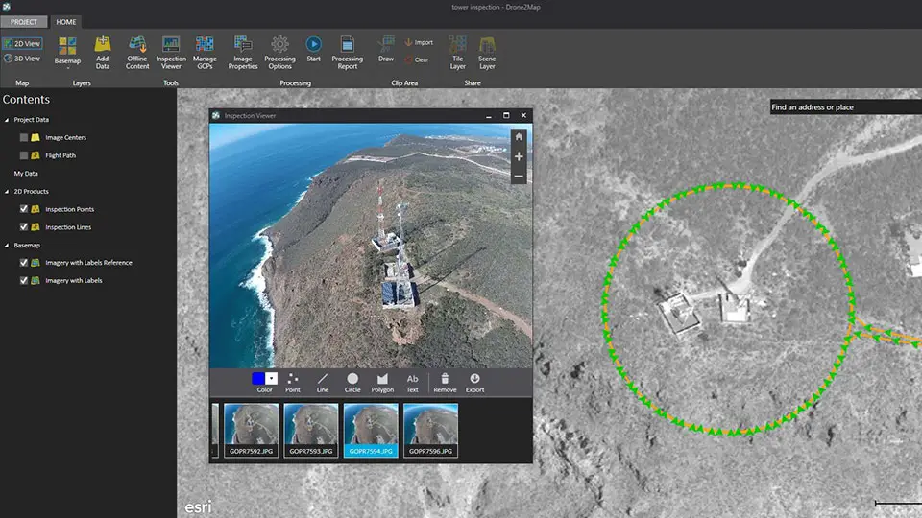Close the Inspection Viewer window
Screen dimensions: 922x518
tap(523, 116)
